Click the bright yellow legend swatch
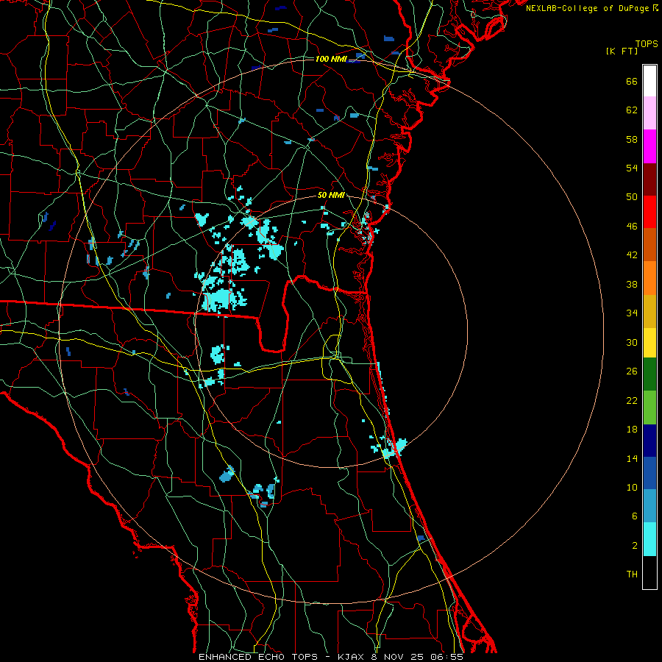 (649, 343)
